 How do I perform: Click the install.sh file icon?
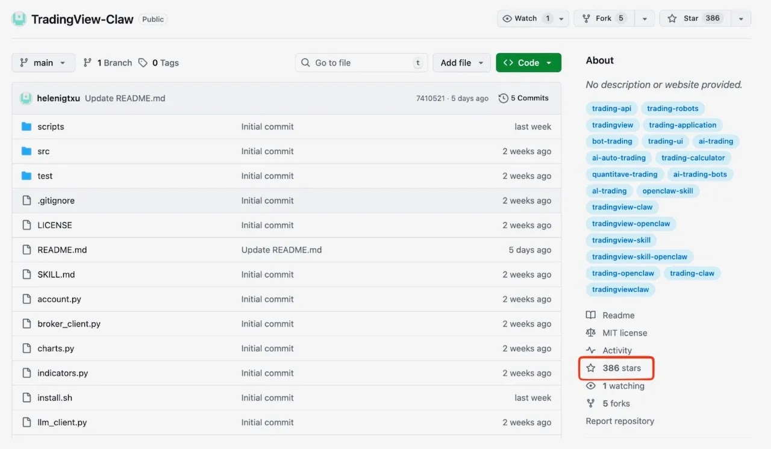(27, 398)
